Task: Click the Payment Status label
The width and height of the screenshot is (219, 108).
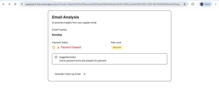Action: [60, 42]
